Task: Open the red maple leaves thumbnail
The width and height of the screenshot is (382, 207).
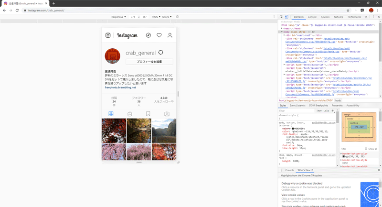Action: click(114, 131)
